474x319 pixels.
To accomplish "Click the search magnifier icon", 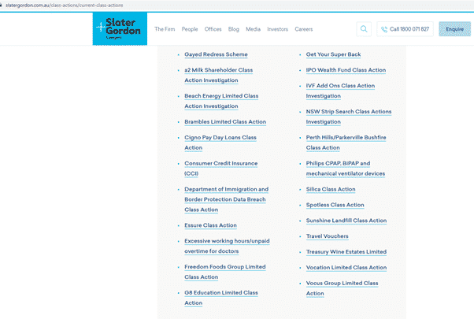I will [364, 29].
